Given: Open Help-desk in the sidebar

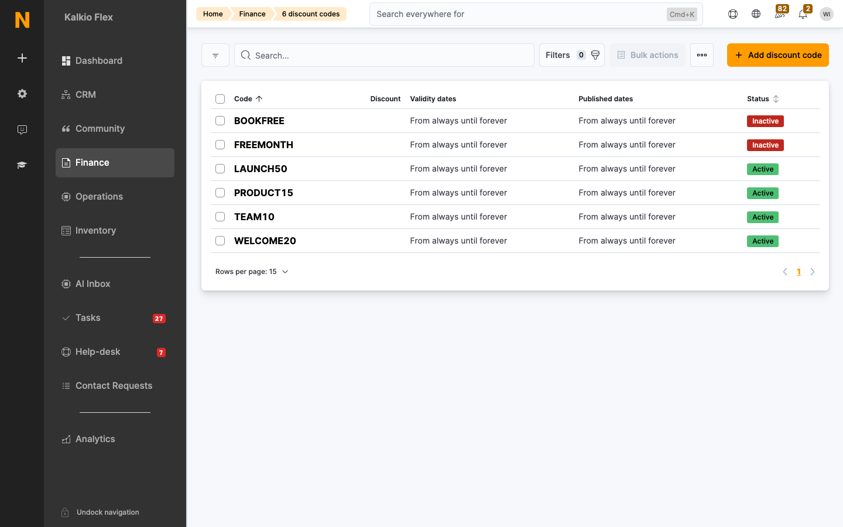Looking at the screenshot, I should coord(115,352).
